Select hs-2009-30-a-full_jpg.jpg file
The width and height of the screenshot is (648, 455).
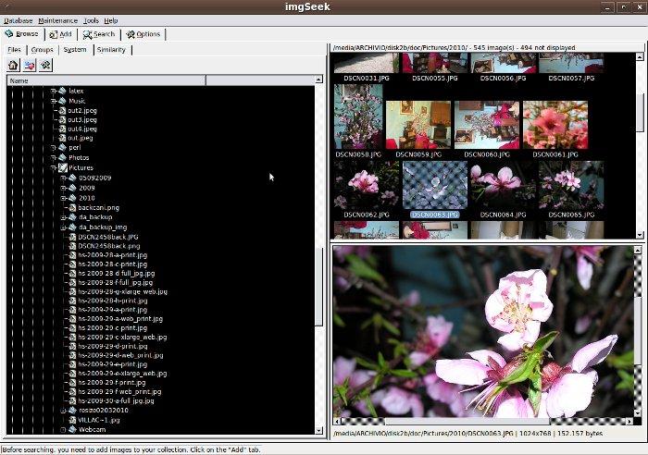116,400
